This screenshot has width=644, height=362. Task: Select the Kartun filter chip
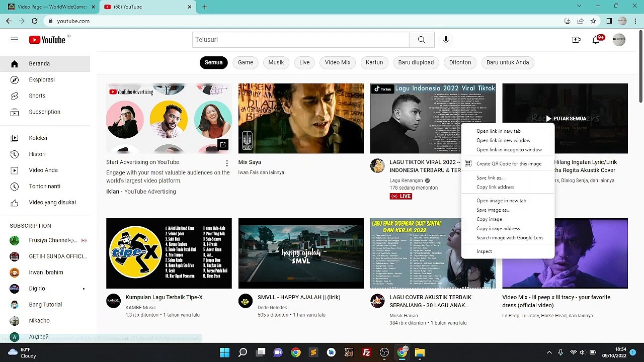[x=374, y=62]
